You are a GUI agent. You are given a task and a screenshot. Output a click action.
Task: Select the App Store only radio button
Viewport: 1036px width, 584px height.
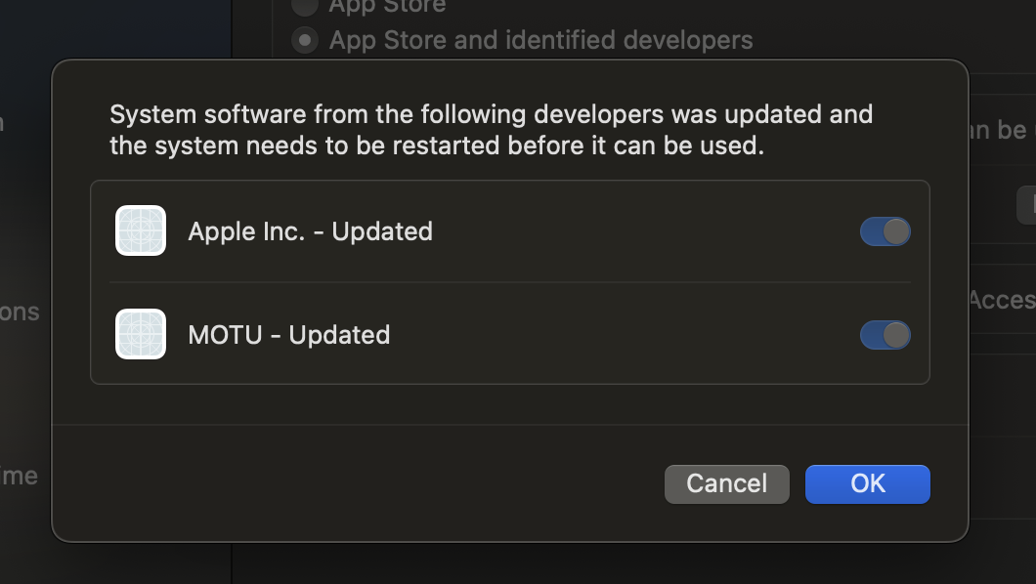(305, 5)
